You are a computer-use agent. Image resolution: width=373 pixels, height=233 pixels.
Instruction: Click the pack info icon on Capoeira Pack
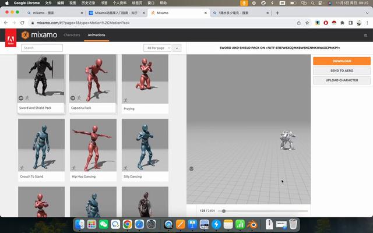coord(73,98)
